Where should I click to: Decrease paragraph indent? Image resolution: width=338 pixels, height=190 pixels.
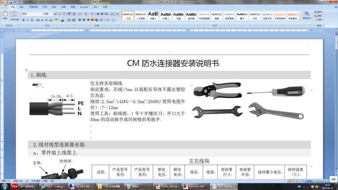pos(98,14)
